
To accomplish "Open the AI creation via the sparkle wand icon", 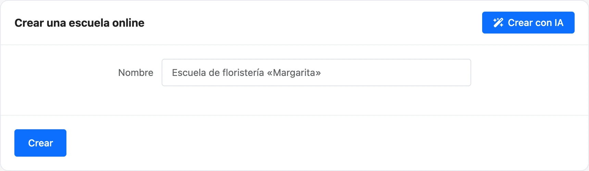I will pyautogui.click(x=498, y=23).
